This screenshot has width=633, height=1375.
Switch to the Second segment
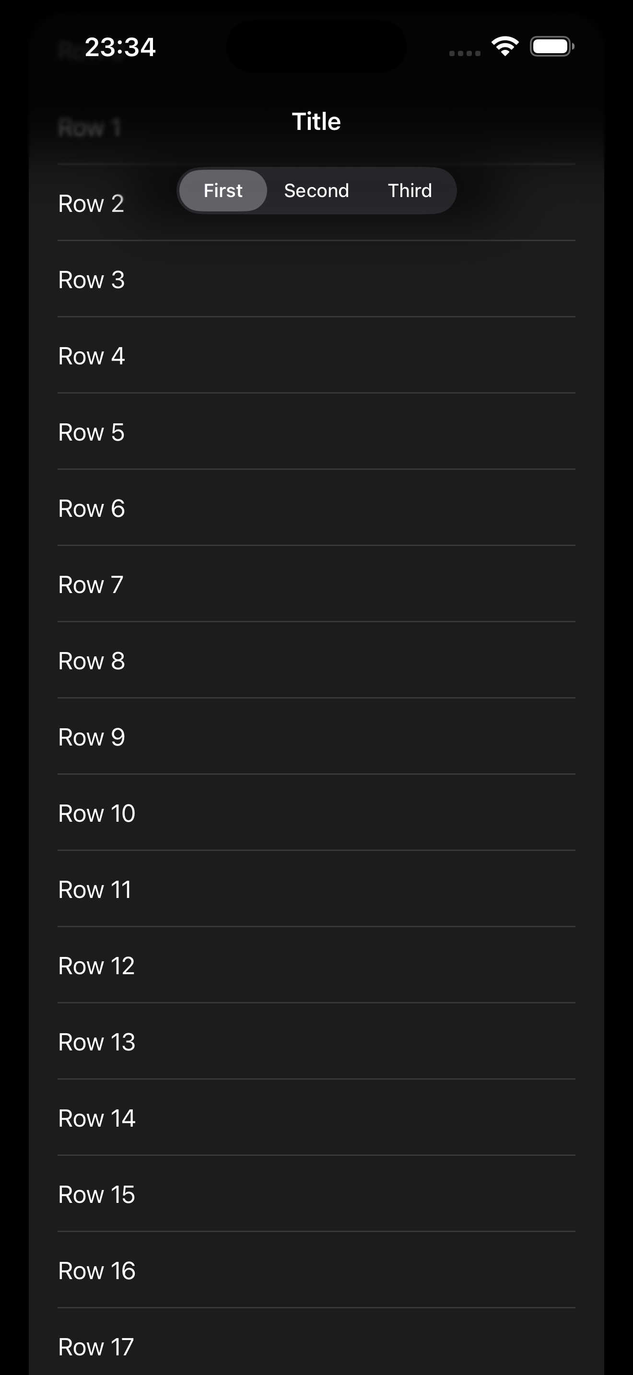316,190
